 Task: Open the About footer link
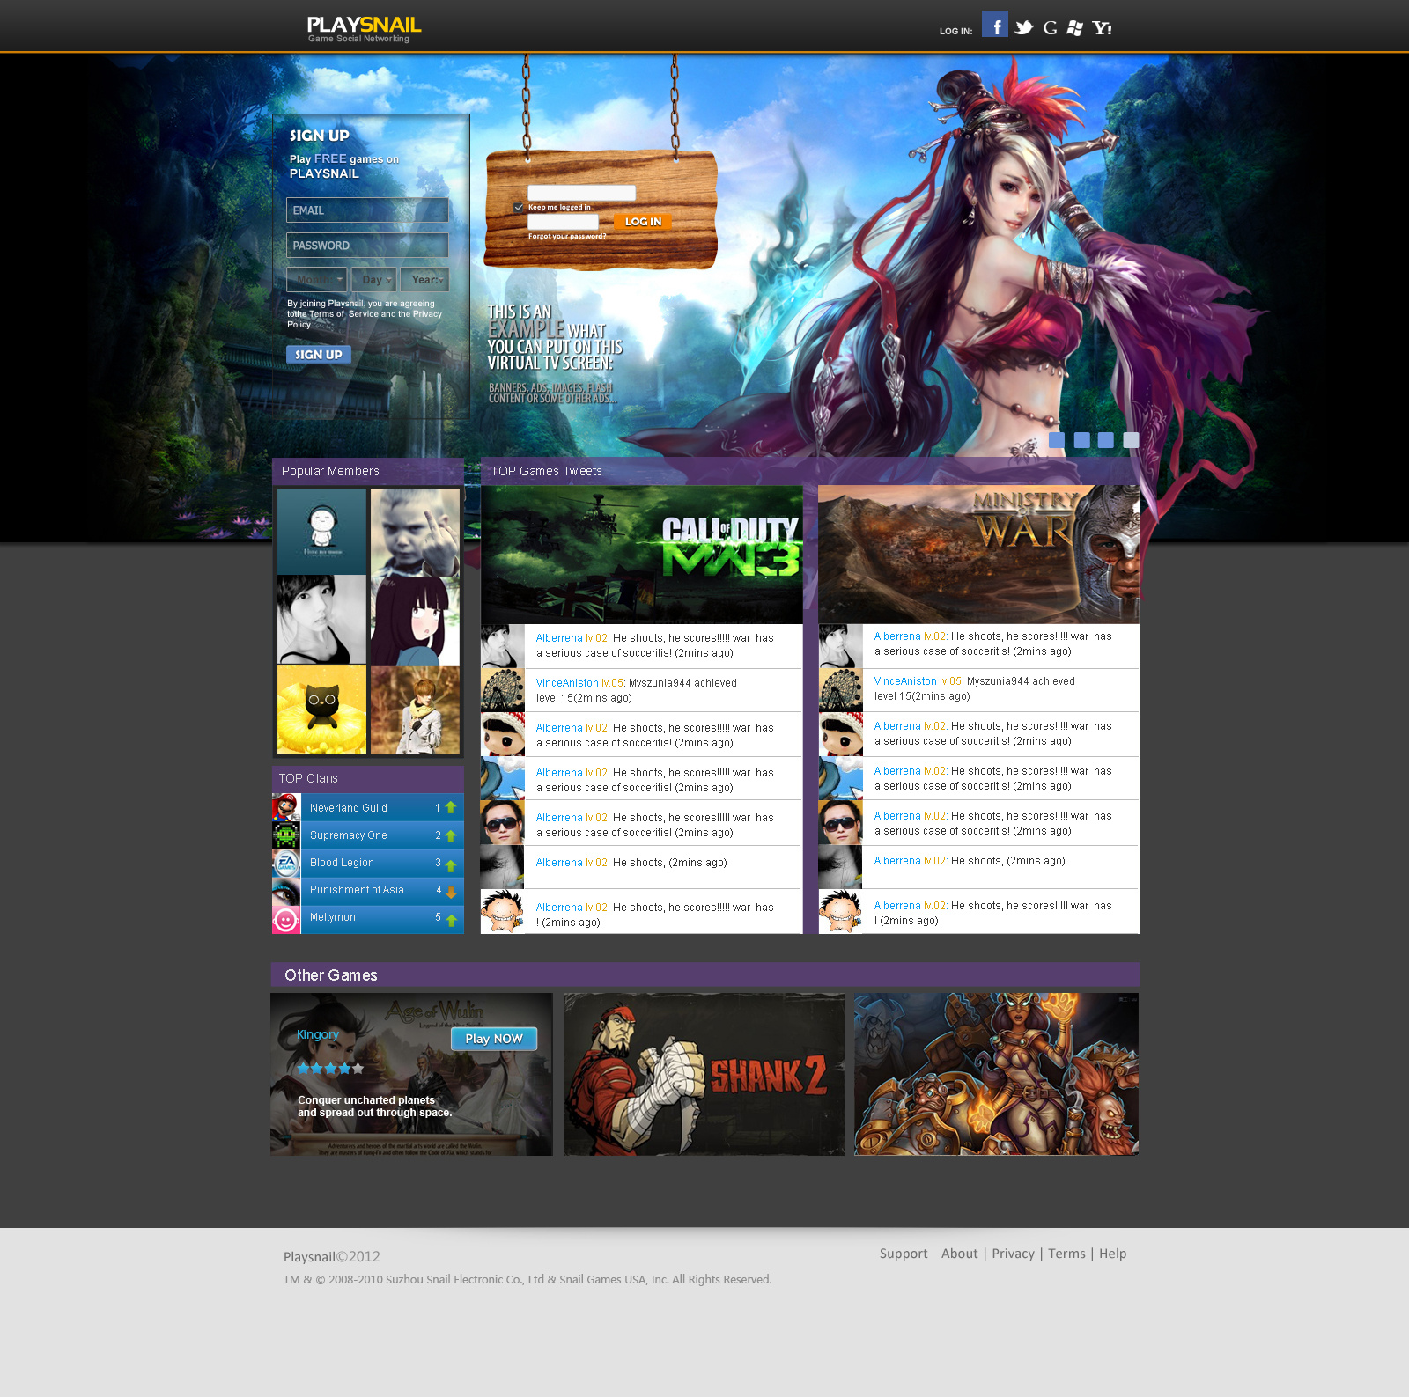point(959,1254)
